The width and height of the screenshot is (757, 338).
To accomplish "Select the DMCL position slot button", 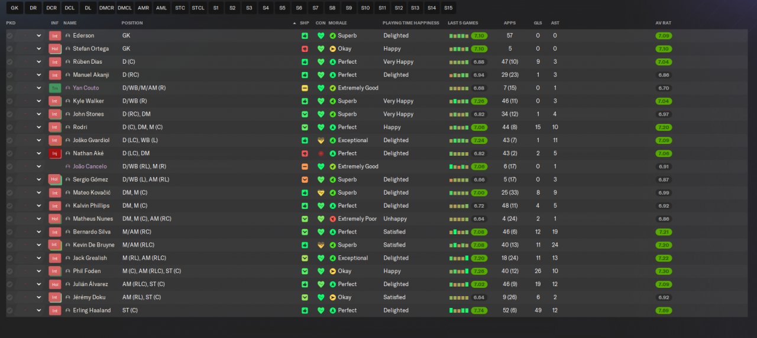I will (x=125, y=8).
